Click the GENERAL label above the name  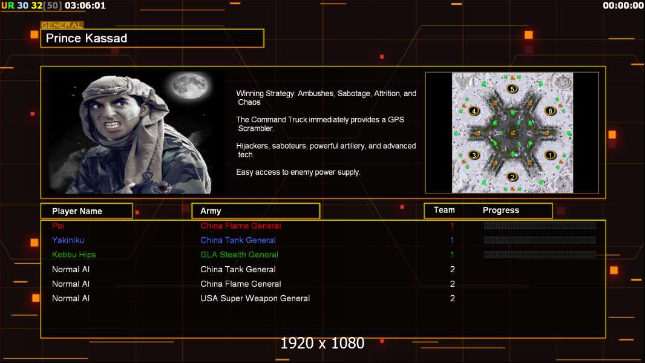(62, 25)
